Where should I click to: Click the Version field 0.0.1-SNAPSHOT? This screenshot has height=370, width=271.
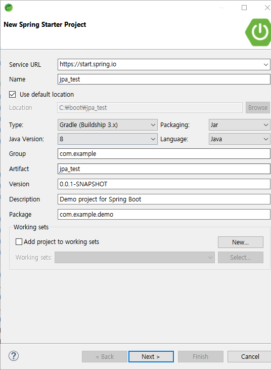pyautogui.click(x=164, y=184)
